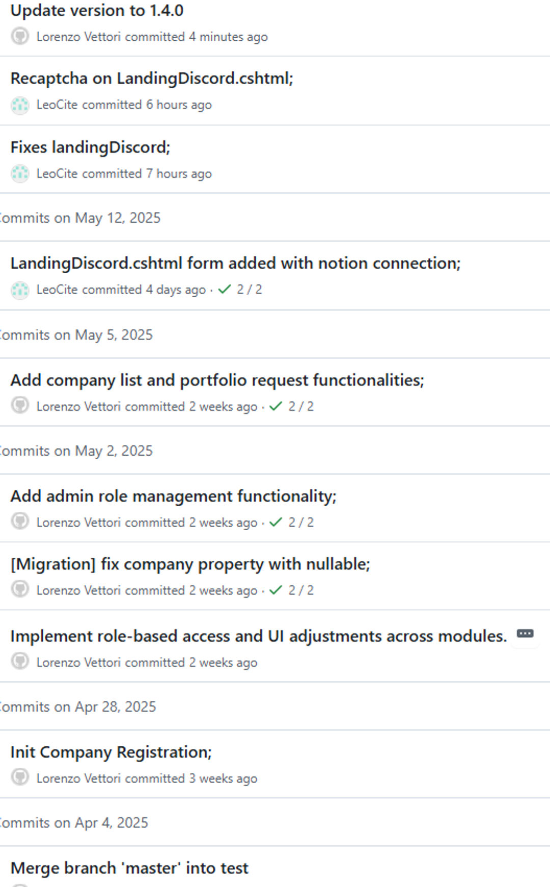The image size is (550, 887).
Task: Click 2 / 2 status on LandingDiscord form commit
Action: pos(249,290)
